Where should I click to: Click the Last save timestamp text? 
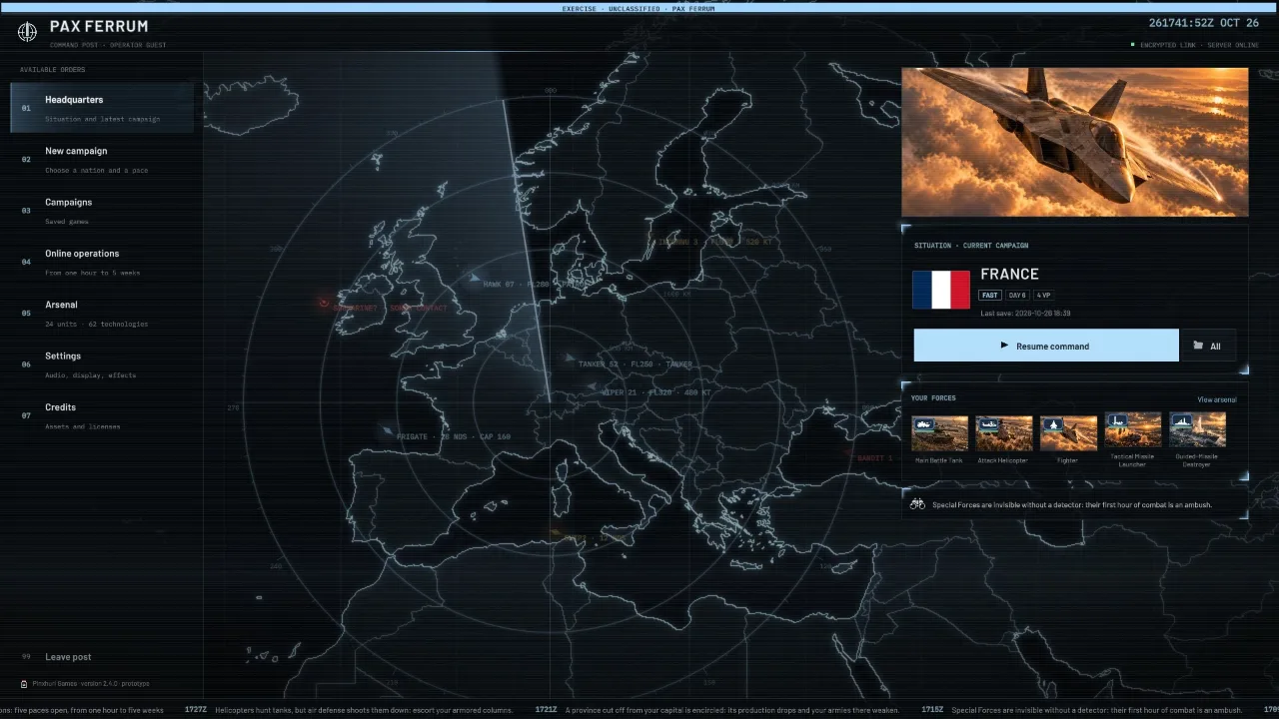click(x=1025, y=314)
